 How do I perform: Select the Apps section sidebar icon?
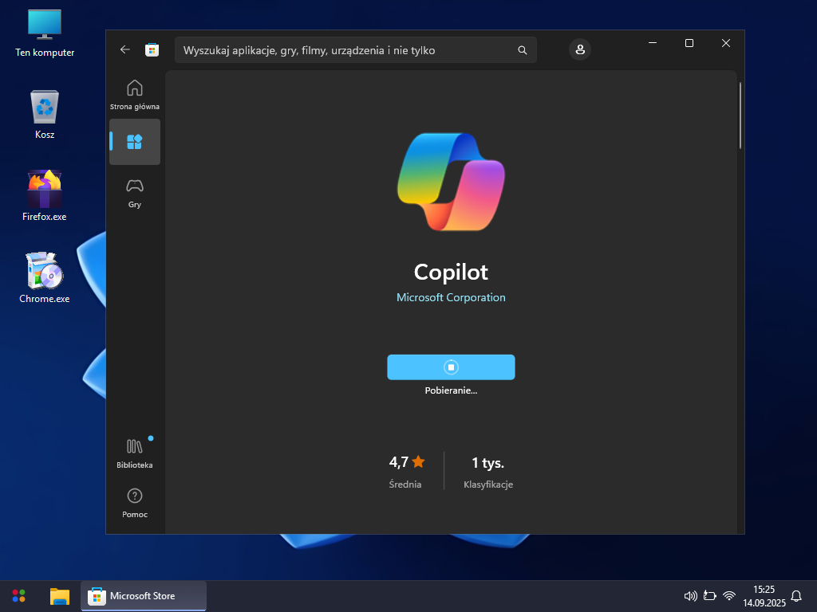pyautogui.click(x=135, y=142)
